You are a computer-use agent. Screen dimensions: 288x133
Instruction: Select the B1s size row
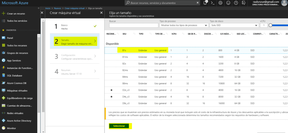[x=196, y=50]
